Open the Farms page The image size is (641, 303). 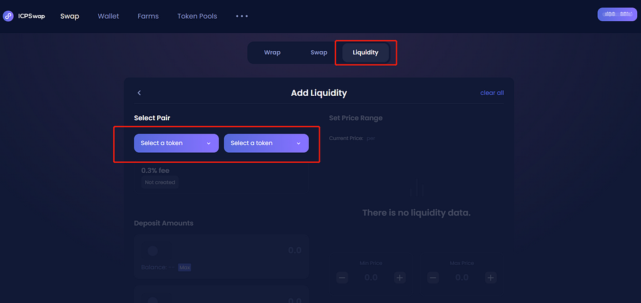coord(148,16)
